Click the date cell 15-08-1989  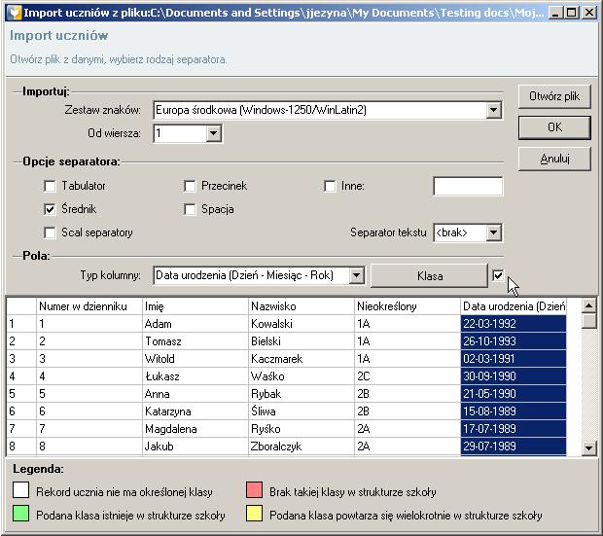pyautogui.click(x=514, y=411)
